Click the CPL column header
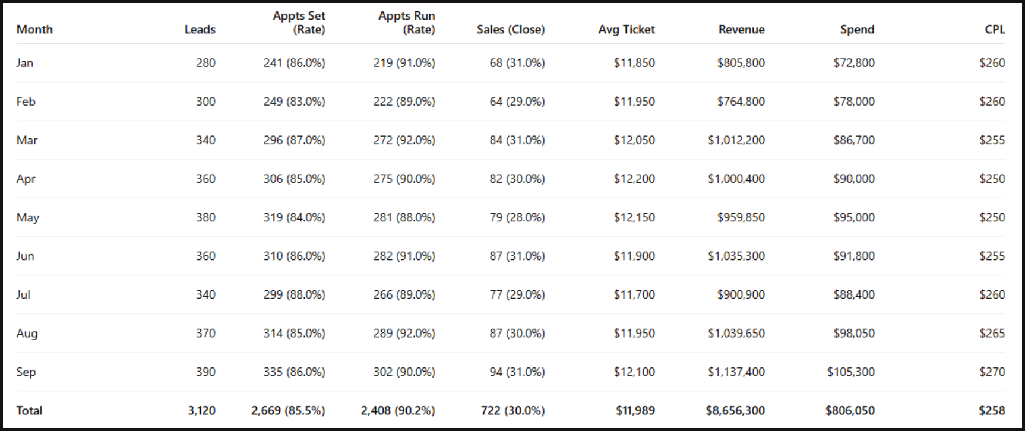Image resolution: width=1025 pixels, height=431 pixels. 995,29
